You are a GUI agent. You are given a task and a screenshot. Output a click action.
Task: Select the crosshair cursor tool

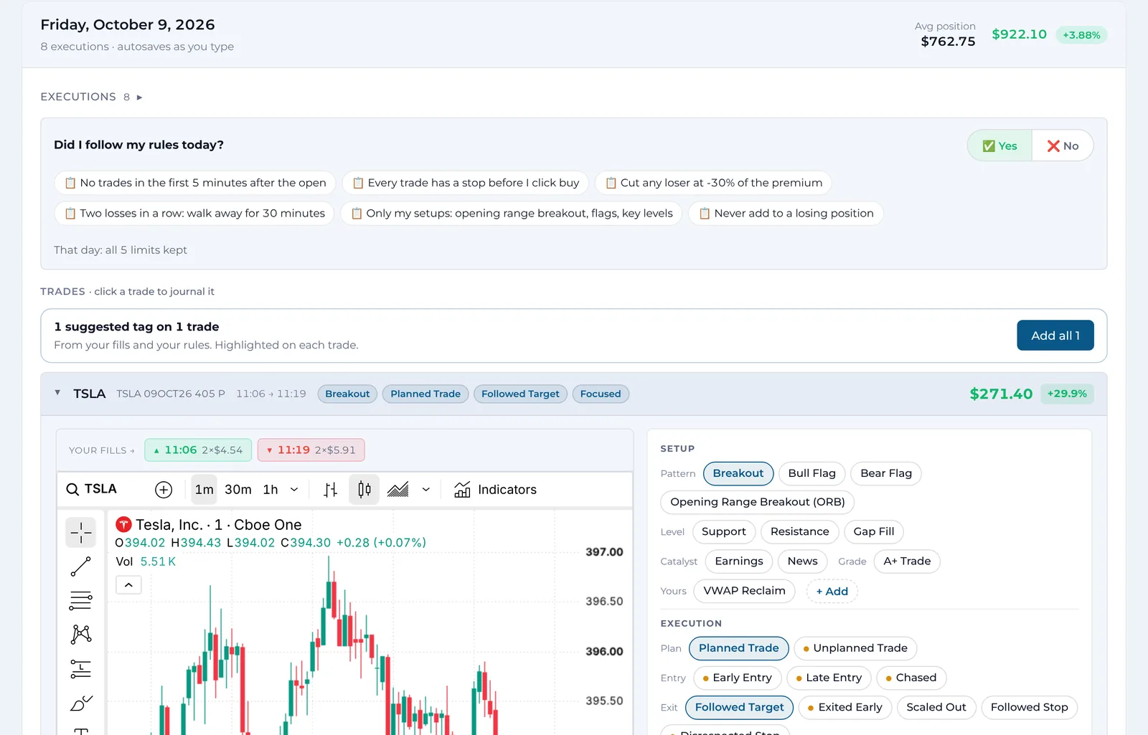click(81, 533)
